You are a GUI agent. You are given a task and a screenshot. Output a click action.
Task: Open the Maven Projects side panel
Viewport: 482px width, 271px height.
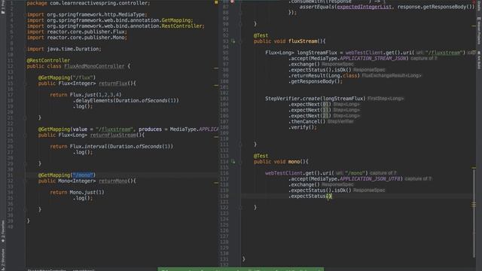(x=479, y=31)
